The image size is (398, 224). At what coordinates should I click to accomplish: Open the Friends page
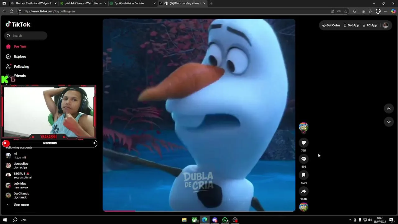pyautogui.click(x=16, y=76)
